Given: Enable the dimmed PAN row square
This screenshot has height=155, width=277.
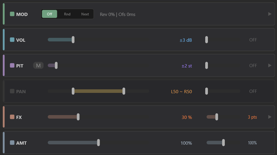Looking at the screenshot, I should point(12,91).
